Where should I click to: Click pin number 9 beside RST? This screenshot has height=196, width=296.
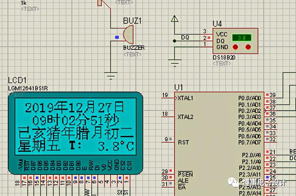click(166, 139)
